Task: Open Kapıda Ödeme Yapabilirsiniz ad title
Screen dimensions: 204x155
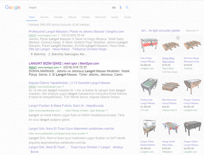Action: [x=70, y=83]
